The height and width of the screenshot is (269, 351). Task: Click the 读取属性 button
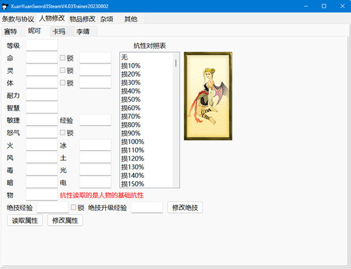(25, 220)
